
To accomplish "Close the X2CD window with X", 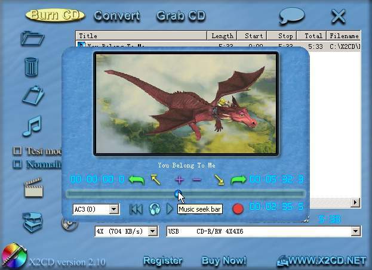I will [339, 16].
